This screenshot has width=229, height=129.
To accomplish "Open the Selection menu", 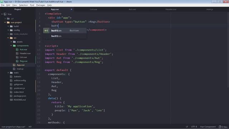I will pos(23,5).
